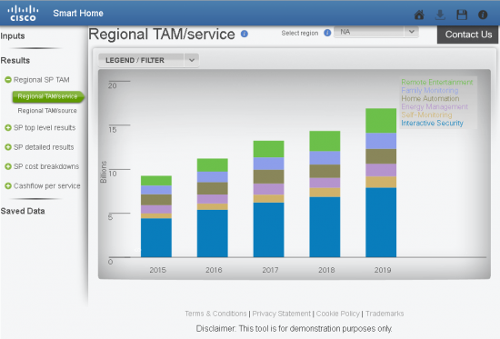
Task: Open the info icon in header
Action: [x=483, y=15]
